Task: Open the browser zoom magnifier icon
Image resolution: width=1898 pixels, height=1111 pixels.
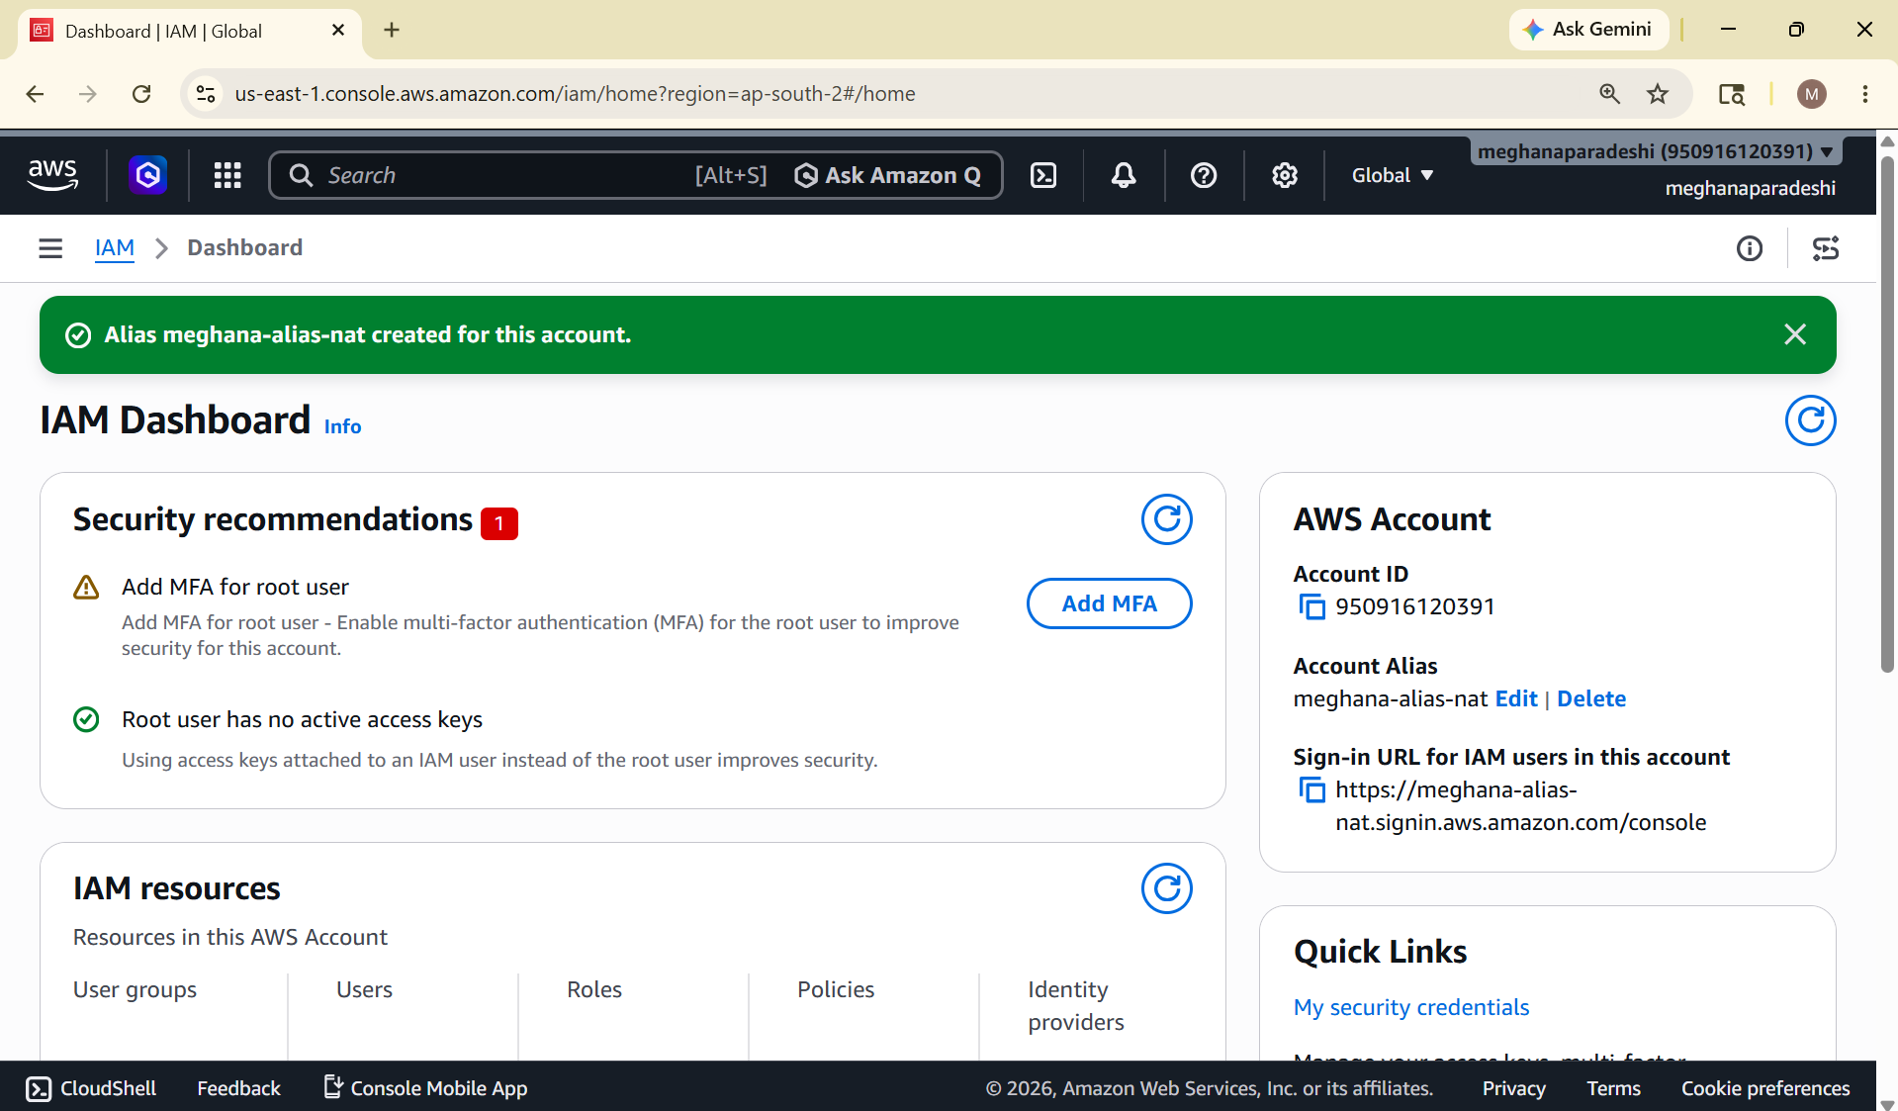Action: pyautogui.click(x=1609, y=94)
